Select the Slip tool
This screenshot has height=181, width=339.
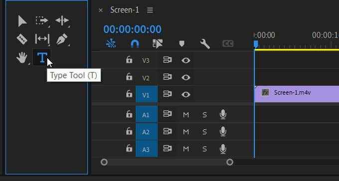[42, 39]
